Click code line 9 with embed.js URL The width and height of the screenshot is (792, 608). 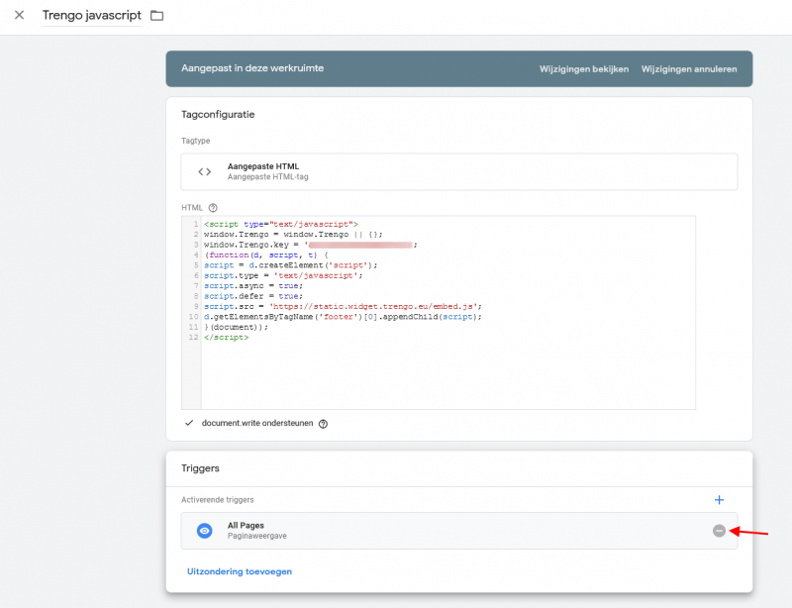pyautogui.click(x=343, y=306)
